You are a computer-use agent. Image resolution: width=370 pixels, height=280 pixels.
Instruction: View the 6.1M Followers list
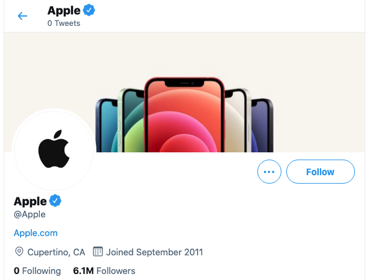point(104,271)
